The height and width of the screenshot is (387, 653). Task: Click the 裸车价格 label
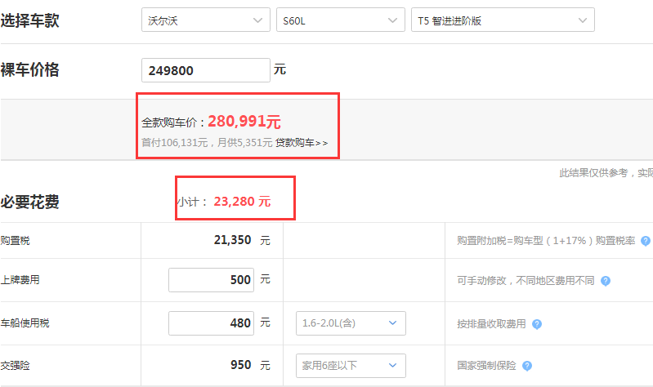(x=30, y=69)
